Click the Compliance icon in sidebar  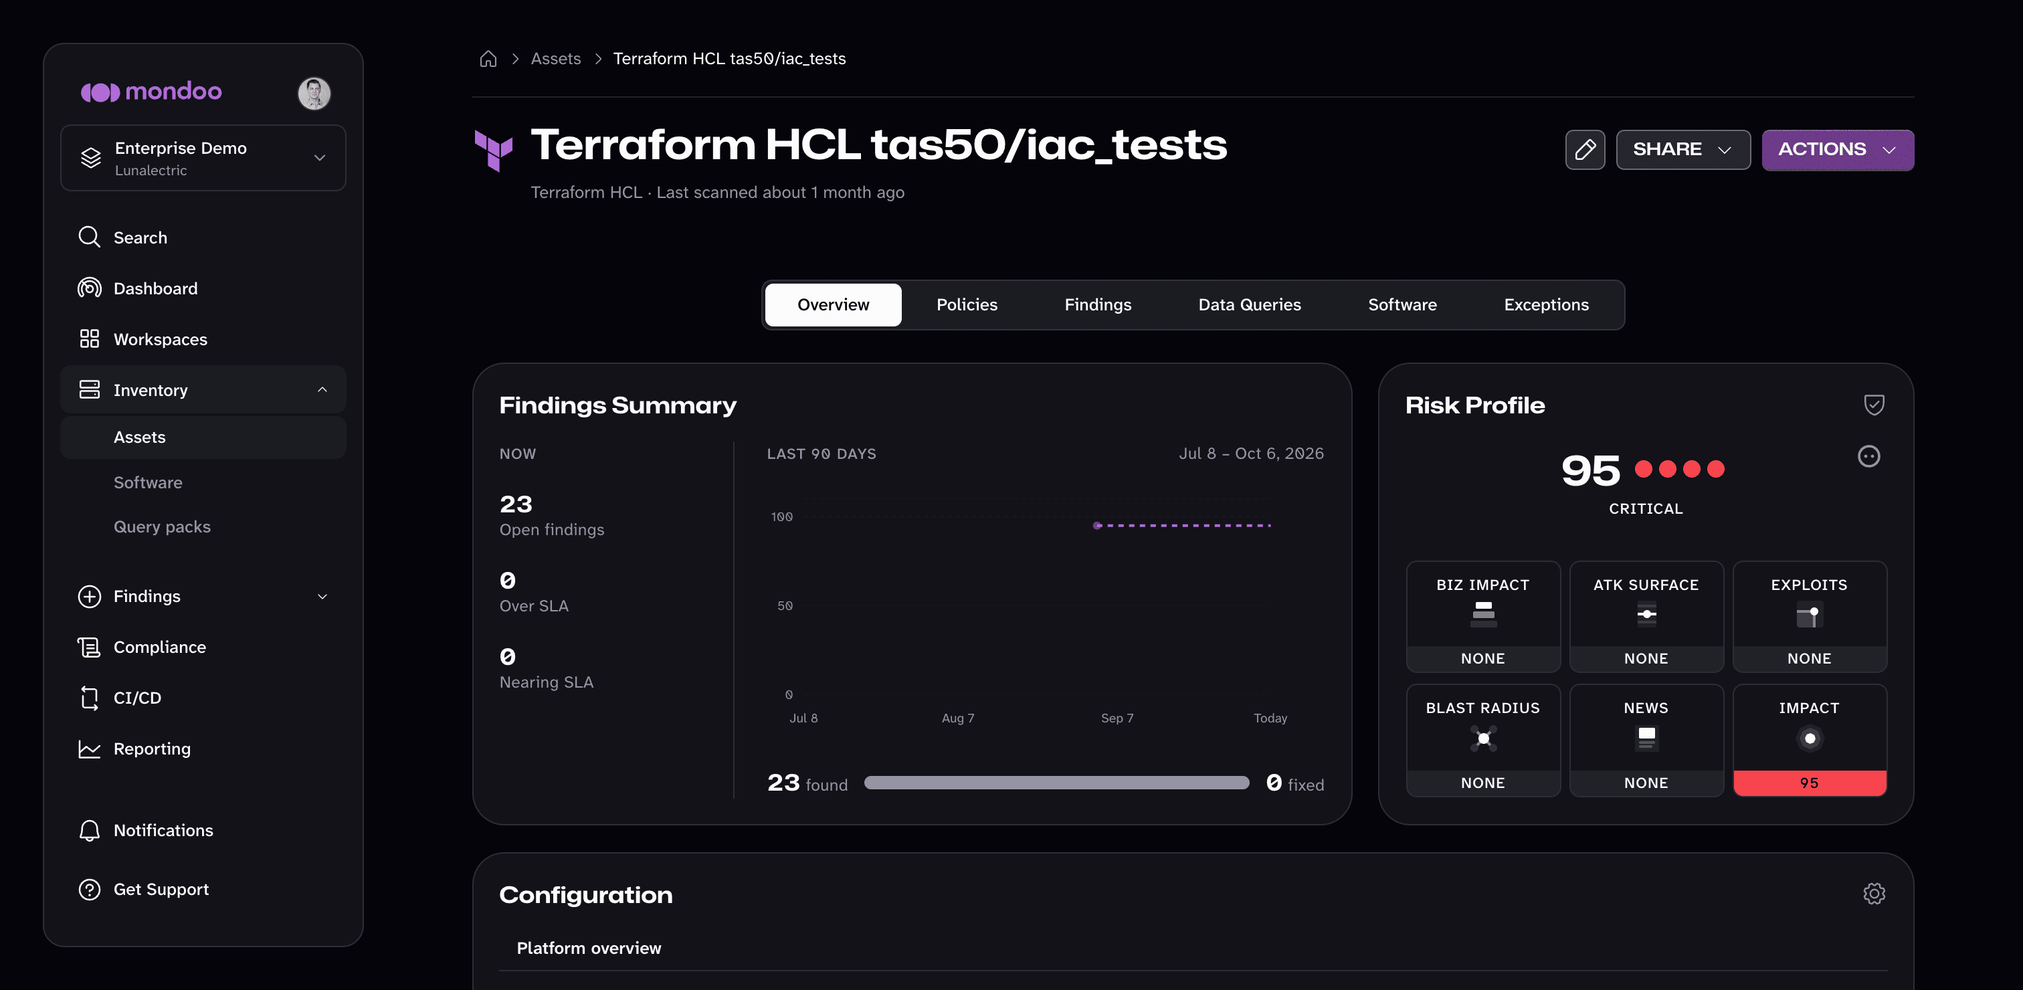pos(90,647)
